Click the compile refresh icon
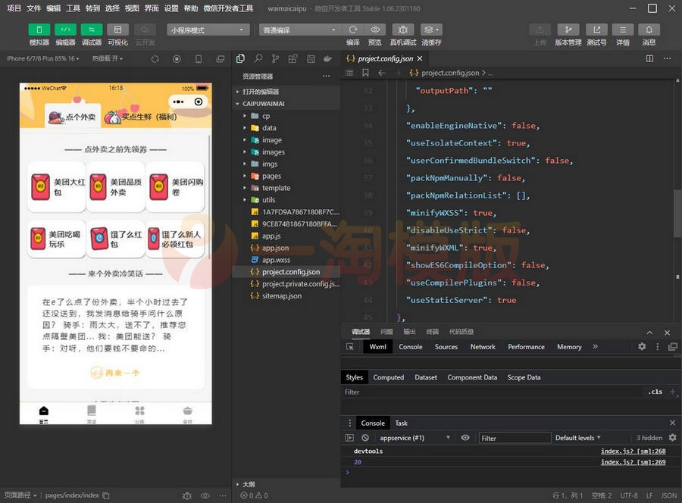Screen dimensions: 682x503 352,30
